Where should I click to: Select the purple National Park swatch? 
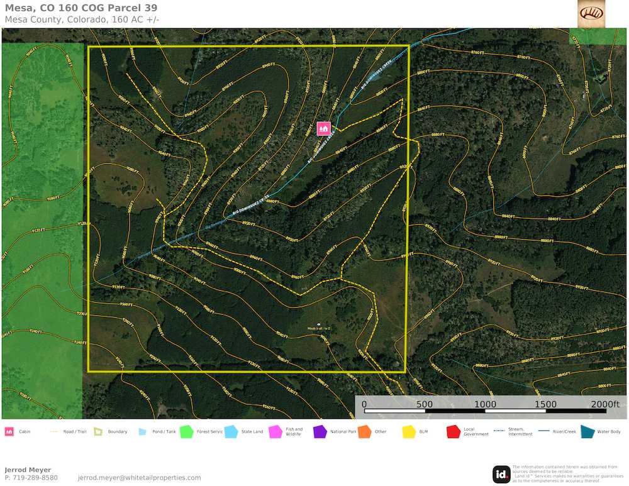pyautogui.click(x=320, y=432)
